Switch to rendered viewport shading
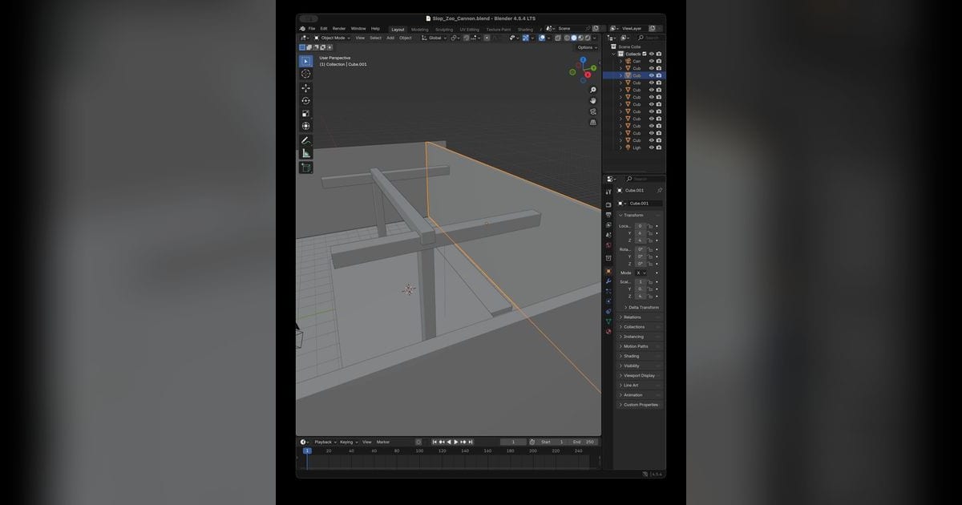Viewport: 962px width, 505px height. [x=587, y=38]
